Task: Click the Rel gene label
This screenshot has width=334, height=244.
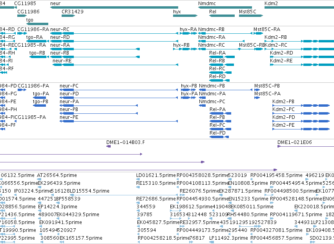Action: pyautogui.click(x=213, y=11)
